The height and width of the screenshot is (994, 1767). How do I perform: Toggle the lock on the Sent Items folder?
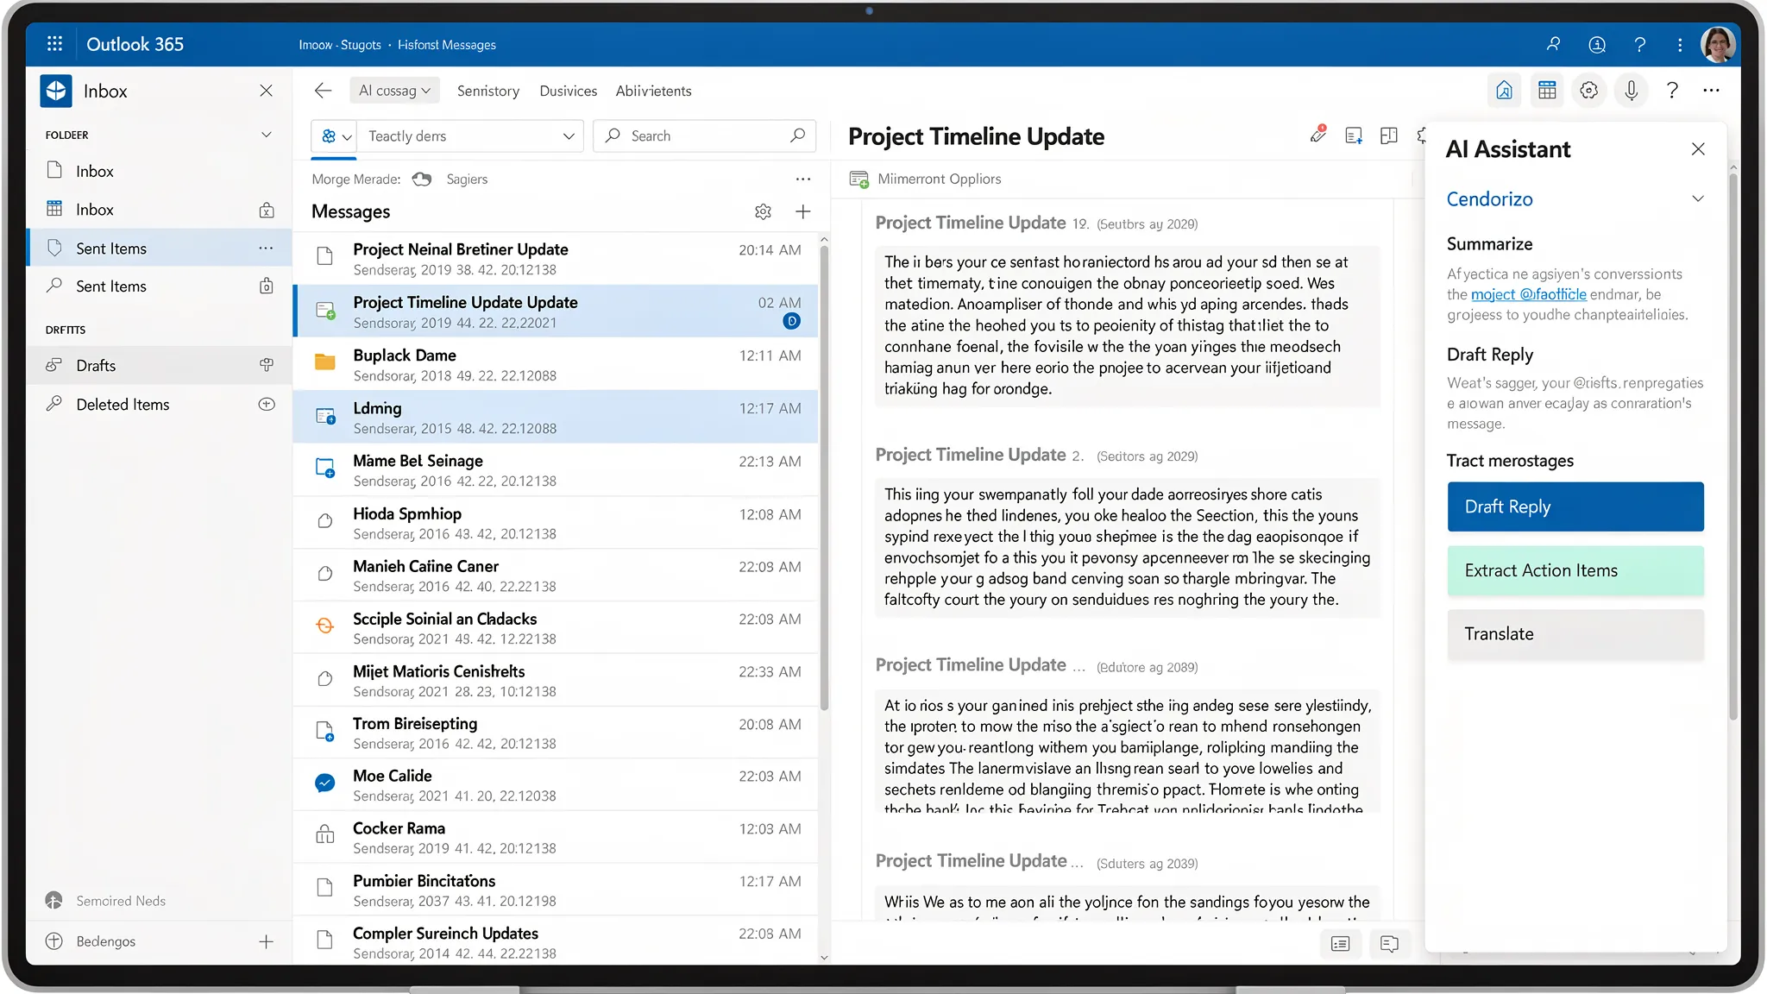(267, 286)
